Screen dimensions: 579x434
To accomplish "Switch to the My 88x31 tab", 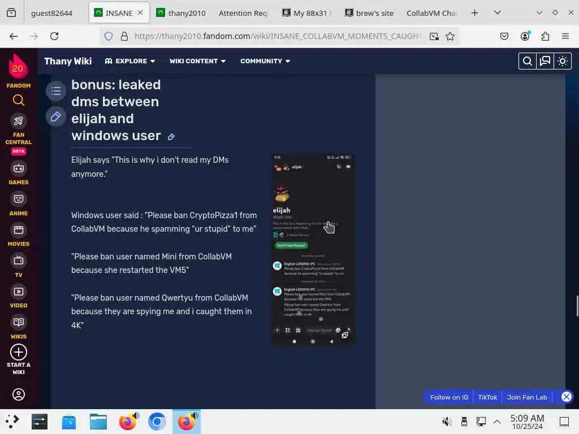I will (x=307, y=13).
